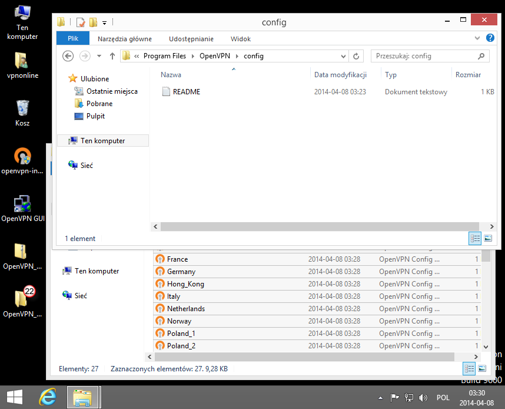Image resolution: width=505 pixels, height=409 pixels.
Task: Select Poland_2 config in back window
Action: click(317, 346)
